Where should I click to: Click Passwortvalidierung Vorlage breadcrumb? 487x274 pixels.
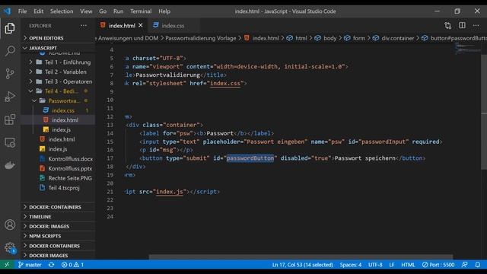click(x=201, y=38)
